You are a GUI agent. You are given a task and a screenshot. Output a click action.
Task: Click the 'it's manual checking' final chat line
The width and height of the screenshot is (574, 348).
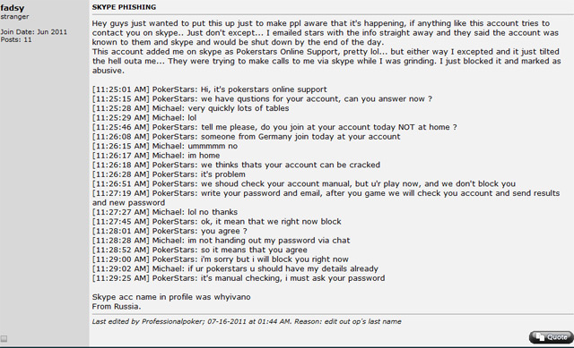coord(239,278)
